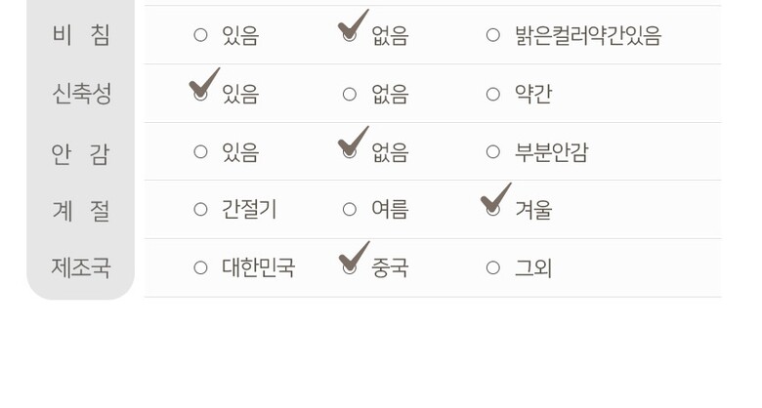762x408 pixels.
Task: Select checked 없음 option for 비침
Action: pyautogui.click(x=349, y=36)
